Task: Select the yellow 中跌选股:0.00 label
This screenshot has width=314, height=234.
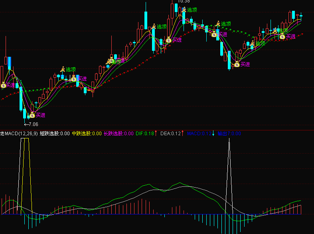Action: pos(87,134)
